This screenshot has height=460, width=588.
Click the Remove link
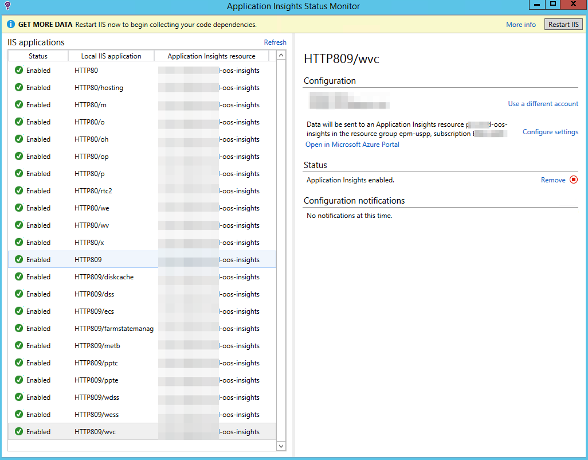(552, 180)
